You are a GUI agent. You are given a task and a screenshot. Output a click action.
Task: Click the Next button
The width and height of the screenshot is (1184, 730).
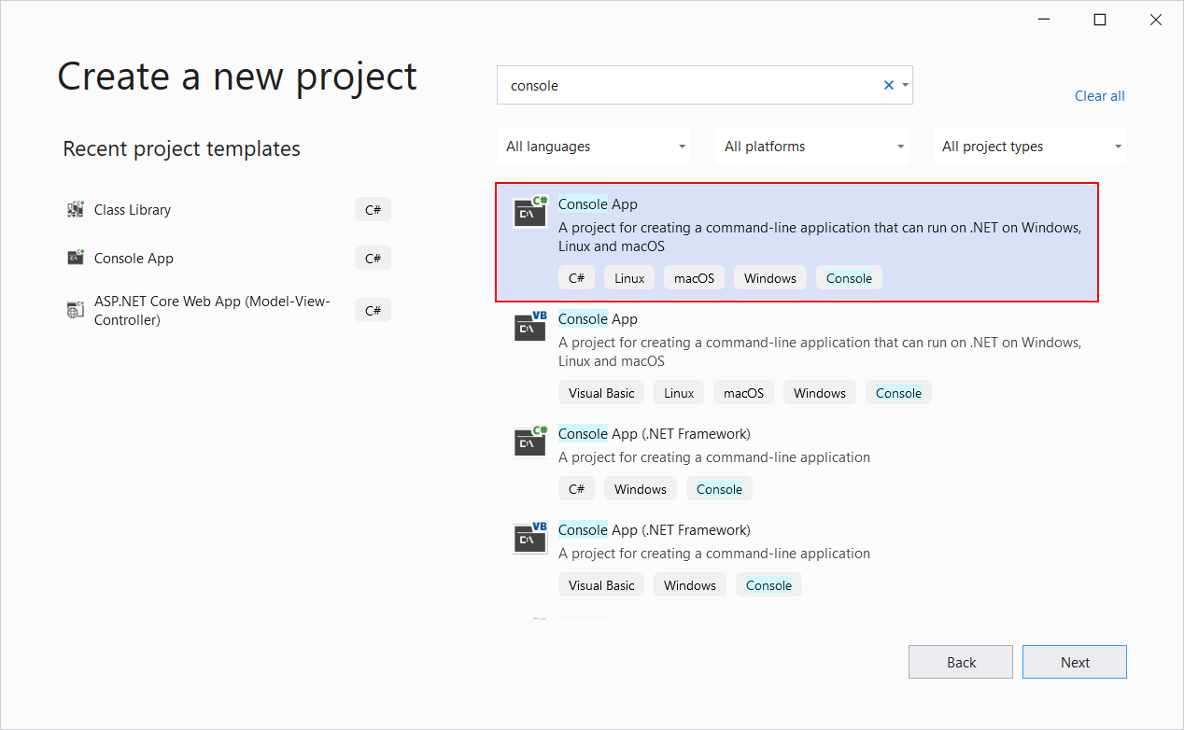click(1074, 661)
